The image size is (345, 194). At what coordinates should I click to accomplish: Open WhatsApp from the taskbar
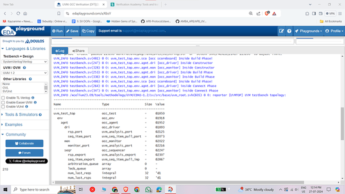(x=148, y=189)
